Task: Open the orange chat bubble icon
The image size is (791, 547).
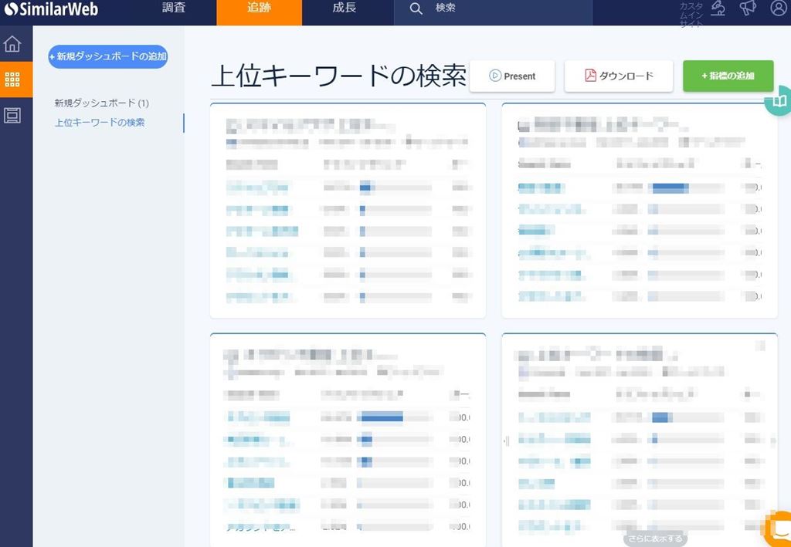Action: (x=779, y=528)
